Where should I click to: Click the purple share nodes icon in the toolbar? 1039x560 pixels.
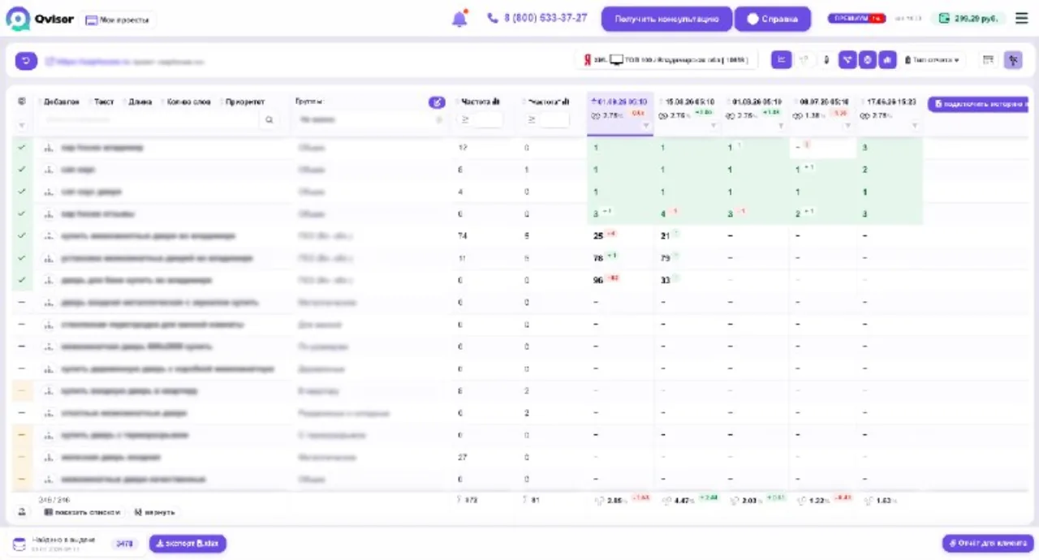tap(848, 60)
